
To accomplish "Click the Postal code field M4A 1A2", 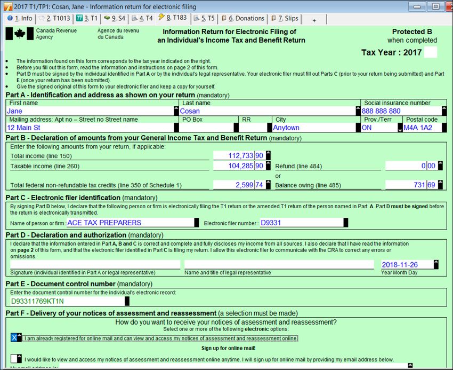I will click(x=423, y=128).
